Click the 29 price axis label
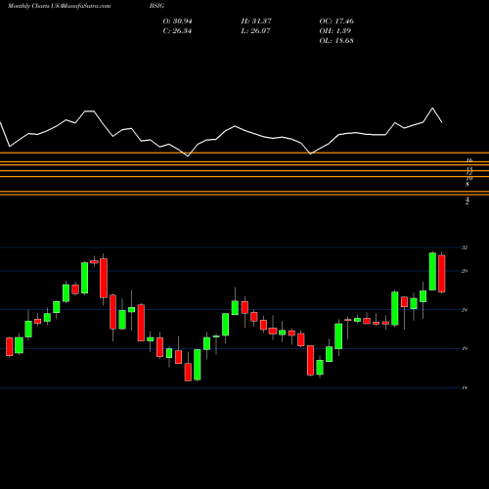Image resolution: width=489 pixels, height=489 pixels. point(465,271)
